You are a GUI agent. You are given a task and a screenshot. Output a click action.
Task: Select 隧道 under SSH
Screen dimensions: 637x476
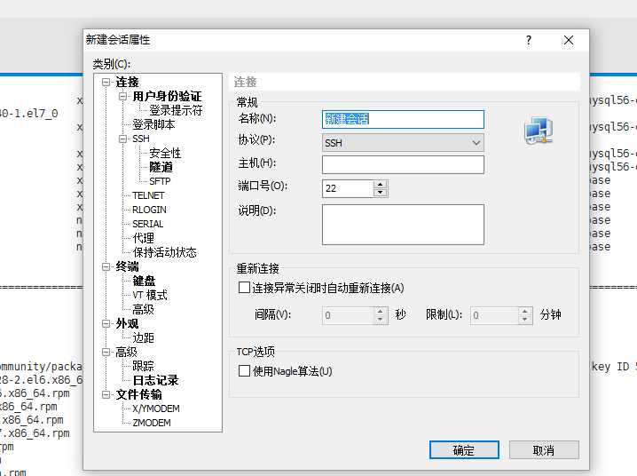[x=161, y=167]
